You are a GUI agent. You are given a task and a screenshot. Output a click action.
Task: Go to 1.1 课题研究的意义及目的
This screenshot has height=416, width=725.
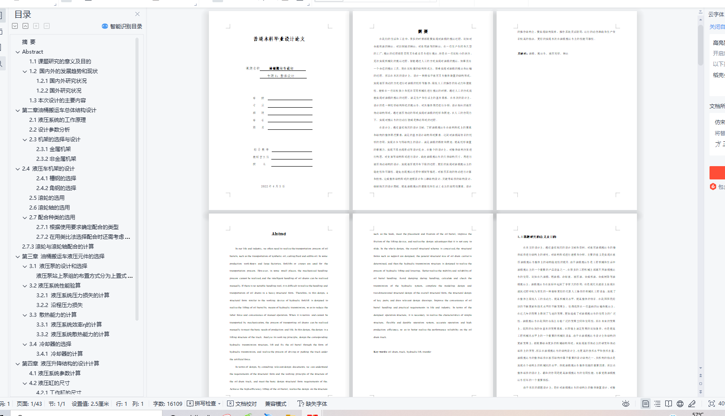(x=60, y=62)
